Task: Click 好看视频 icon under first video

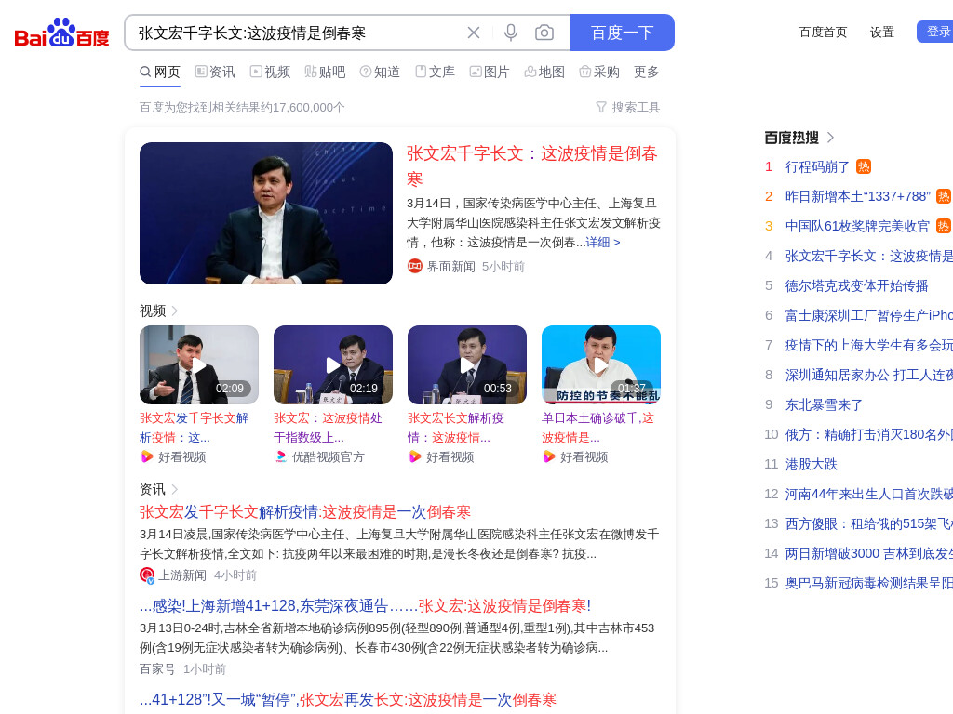Action: coord(146,456)
